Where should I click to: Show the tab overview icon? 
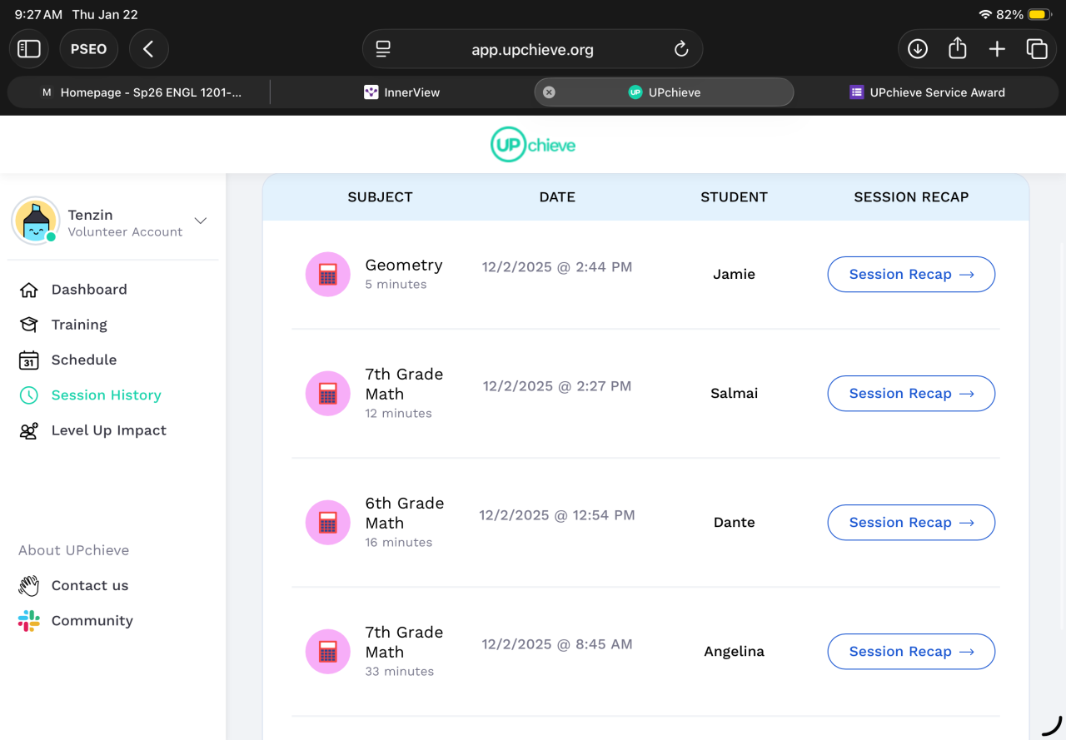1037,49
